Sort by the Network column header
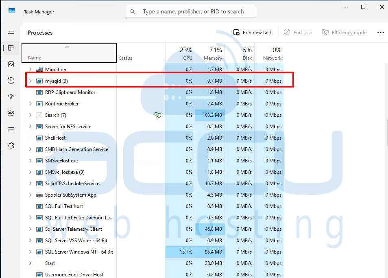 click(269, 53)
